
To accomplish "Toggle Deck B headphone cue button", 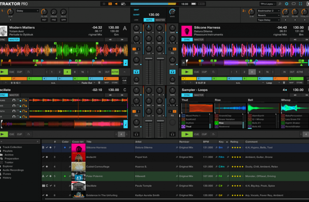I will point(173,72).
